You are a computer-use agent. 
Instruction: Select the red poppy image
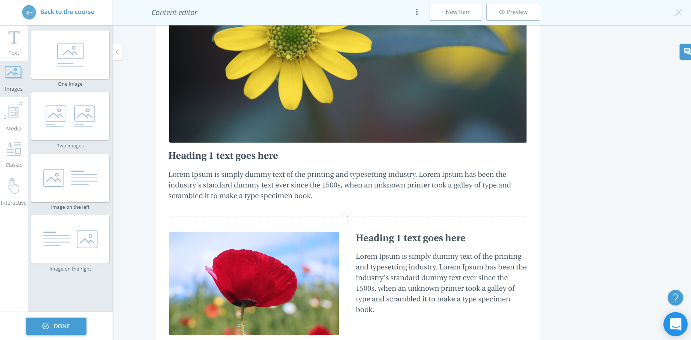(254, 284)
